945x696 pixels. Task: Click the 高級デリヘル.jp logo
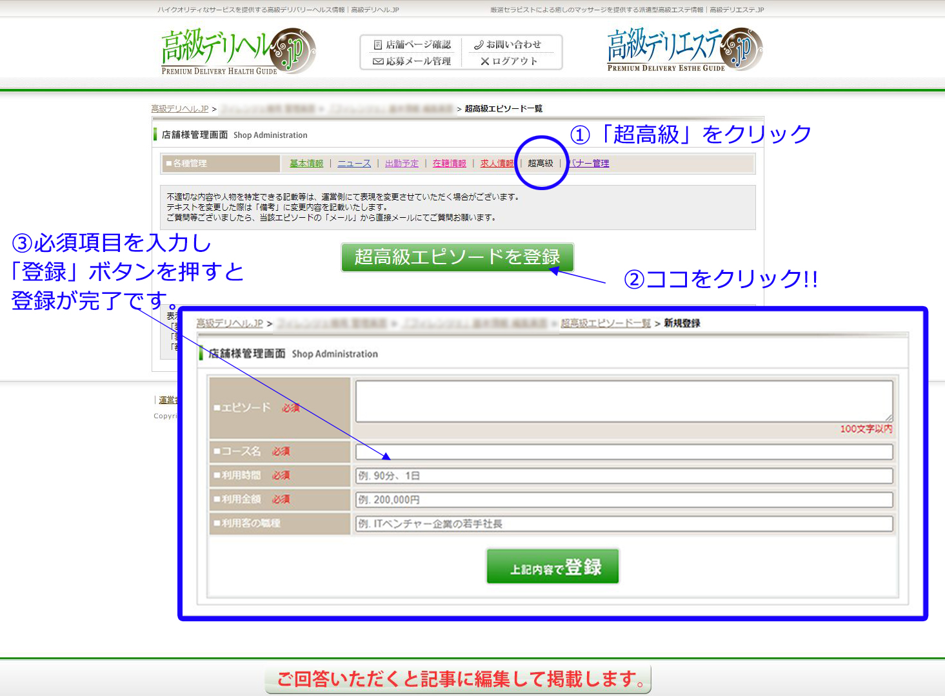pos(237,51)
